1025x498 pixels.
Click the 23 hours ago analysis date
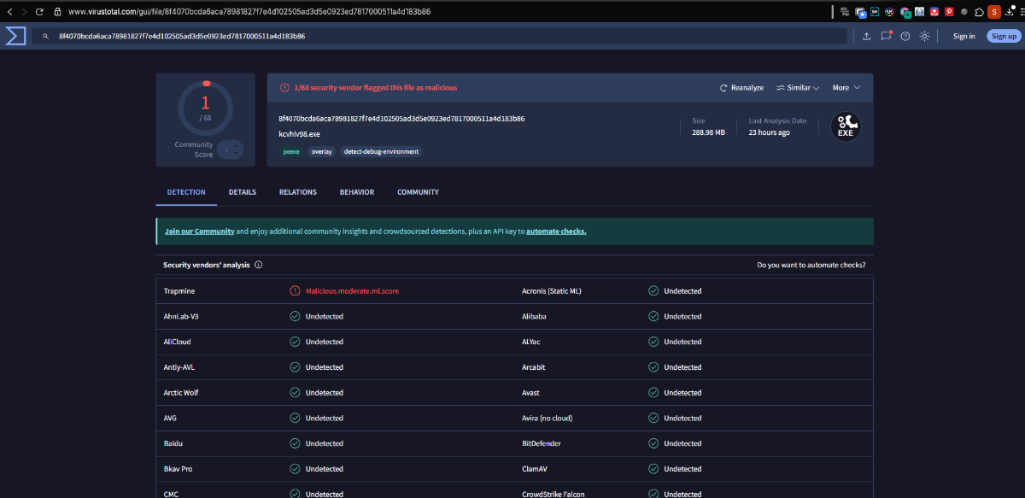click(x=769, y=132)
